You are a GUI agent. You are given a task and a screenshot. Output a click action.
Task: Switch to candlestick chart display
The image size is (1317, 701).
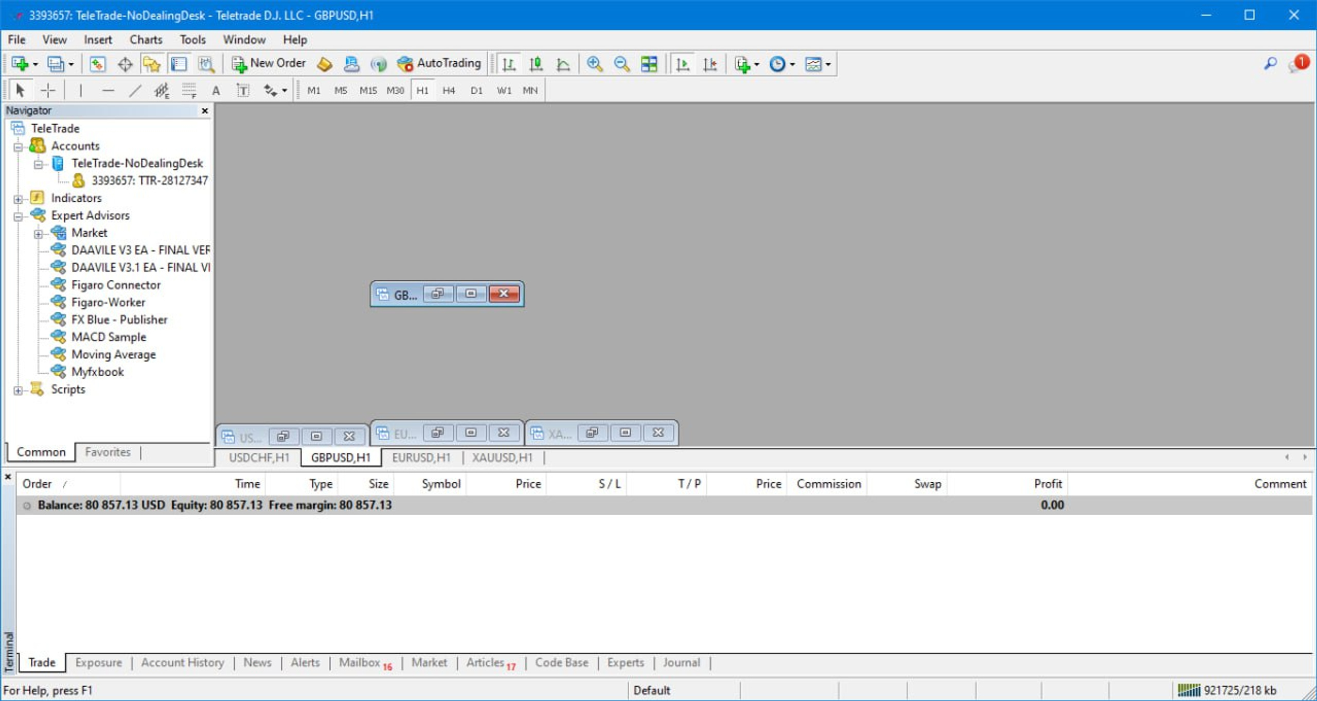click(536, 64)
